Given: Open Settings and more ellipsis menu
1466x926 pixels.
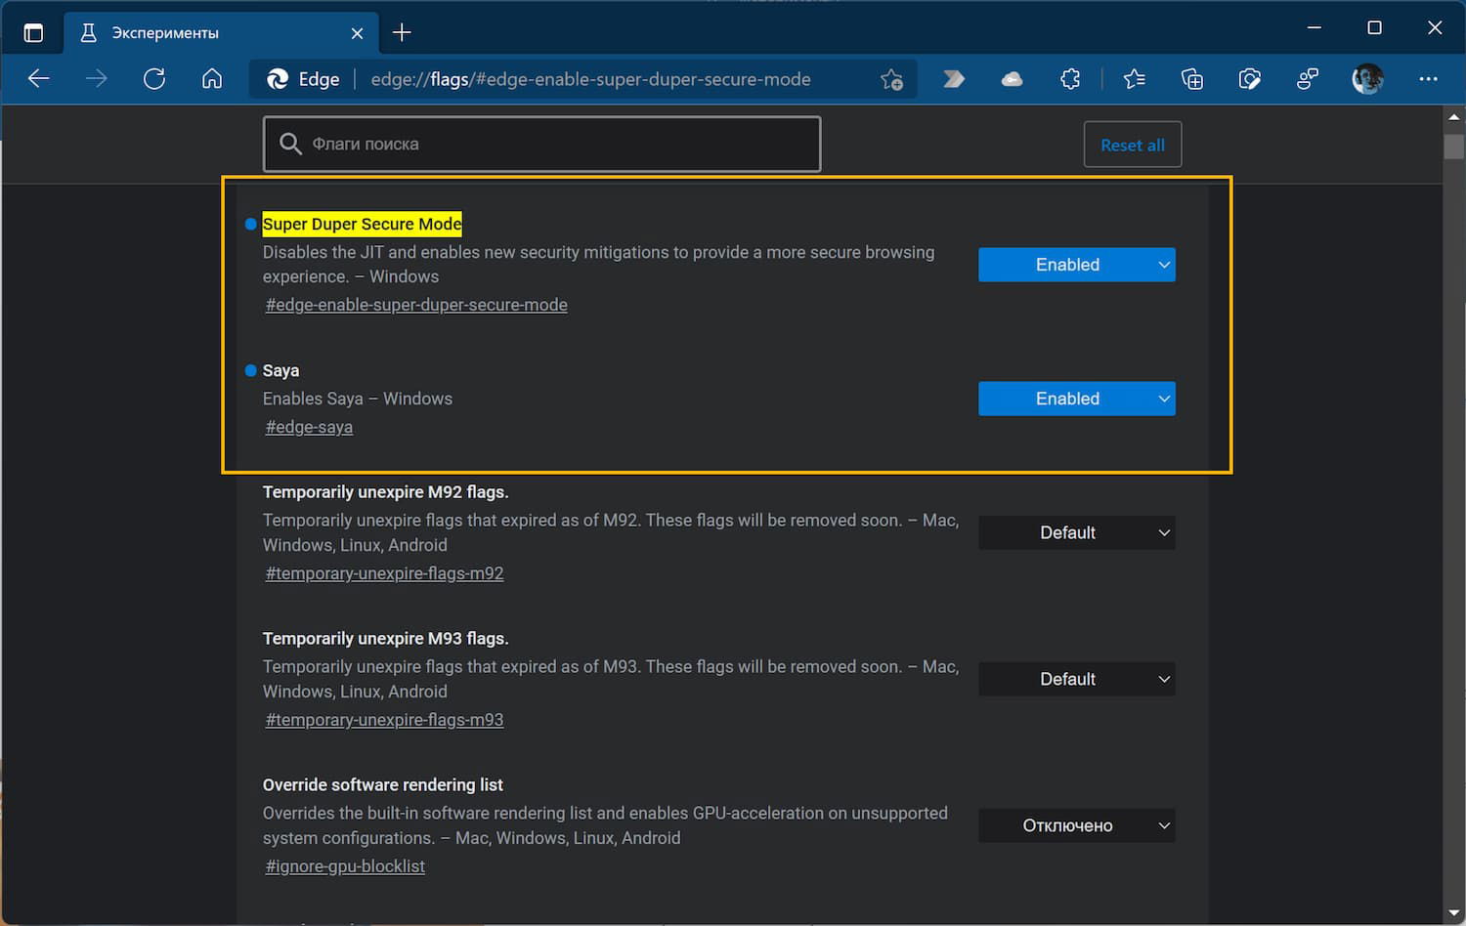Looking at the screenshot, I should (x=1428, y=79).
